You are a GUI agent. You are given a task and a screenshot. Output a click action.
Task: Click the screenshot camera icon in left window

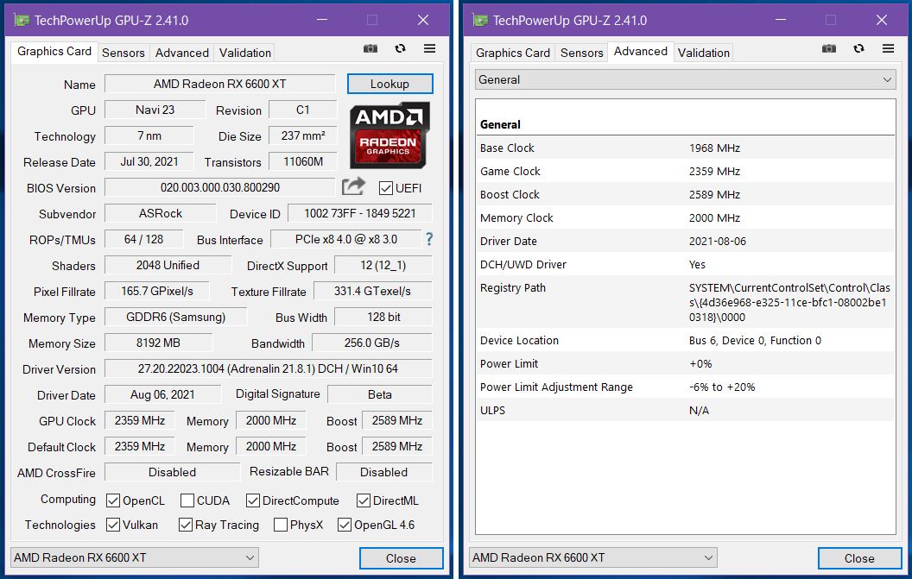[370, 49]
